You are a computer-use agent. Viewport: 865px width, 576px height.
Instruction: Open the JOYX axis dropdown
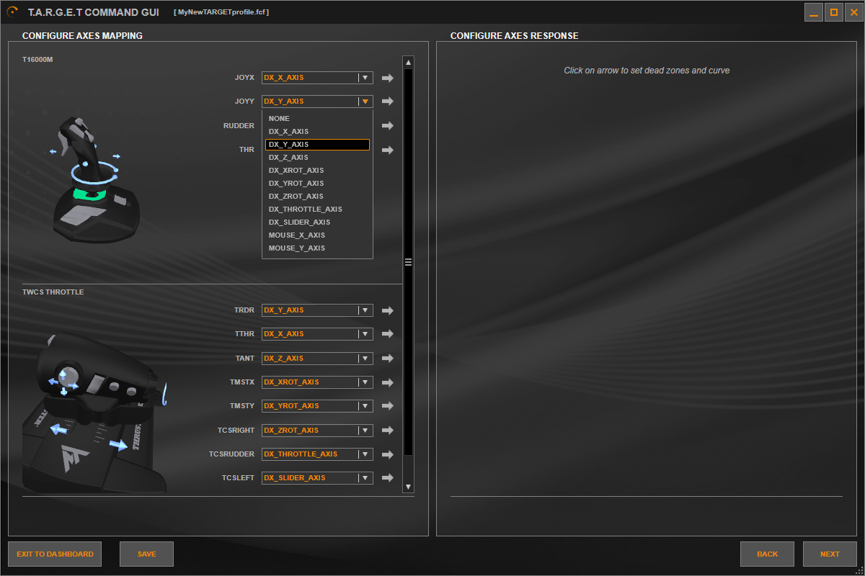pos(365,78)
